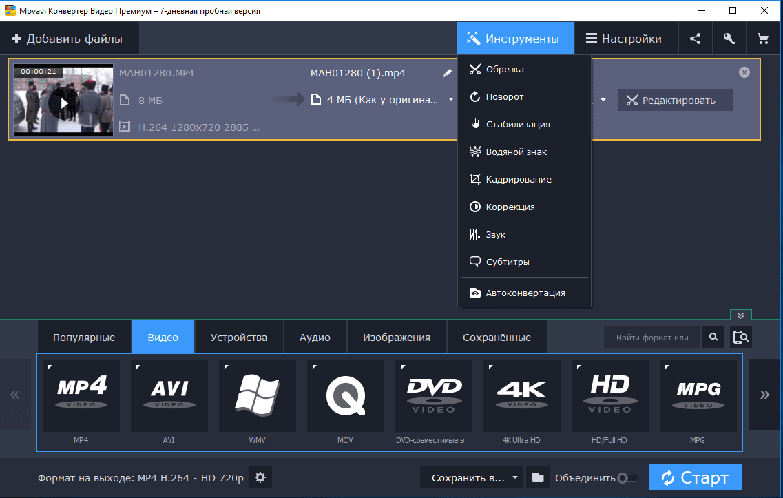Click the device detection icon
Viewport: 783px width, 498px height.
coord(741,337)
